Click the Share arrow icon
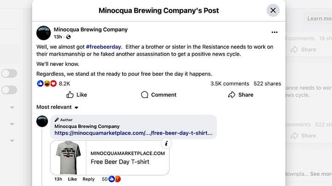The height and width of the screenshot is (186, 332). point(232,95)
